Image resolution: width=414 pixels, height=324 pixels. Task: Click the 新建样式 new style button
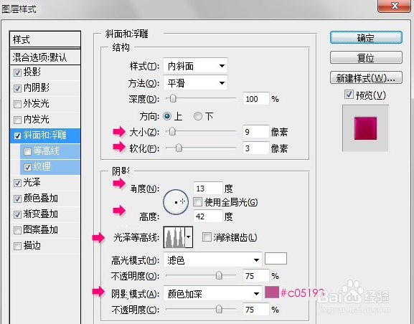[x=366, y=78]
